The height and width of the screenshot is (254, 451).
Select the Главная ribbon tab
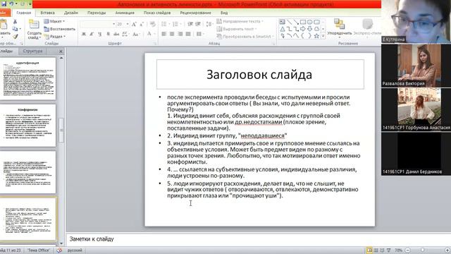point(23,13)
